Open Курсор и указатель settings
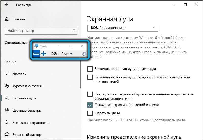This screenshot has width=203, height=140. point(28,86)
